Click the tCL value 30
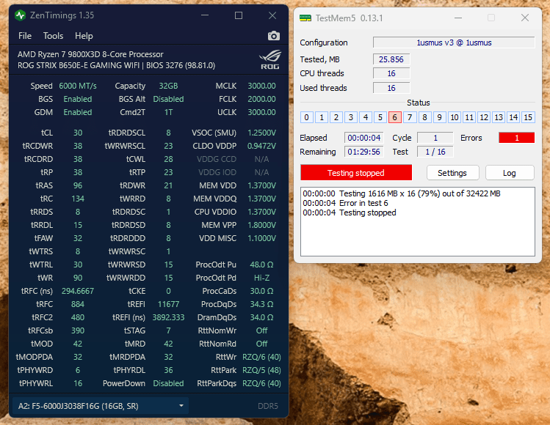Viewport: 550px width, 425px height. [x=78, y=133]
